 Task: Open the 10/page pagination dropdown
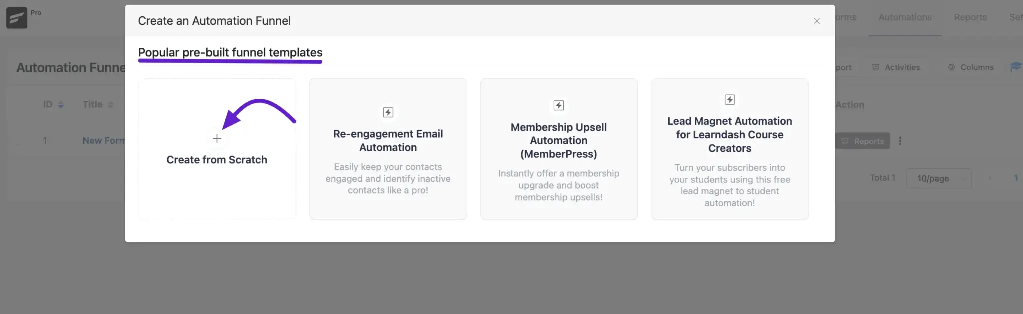click(x=938, y=178)
